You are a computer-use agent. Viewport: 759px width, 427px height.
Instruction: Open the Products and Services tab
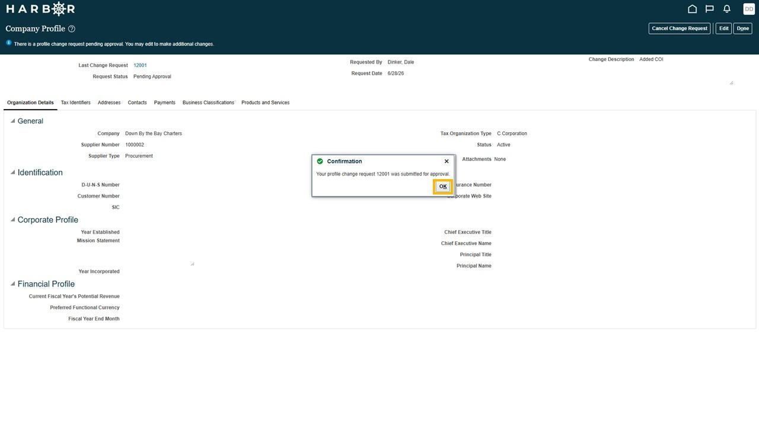coord(265,103)
